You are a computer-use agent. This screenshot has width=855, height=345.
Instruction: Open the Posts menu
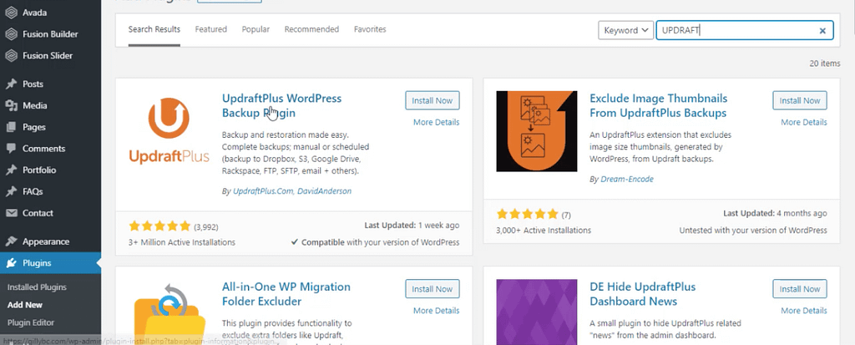50,84
